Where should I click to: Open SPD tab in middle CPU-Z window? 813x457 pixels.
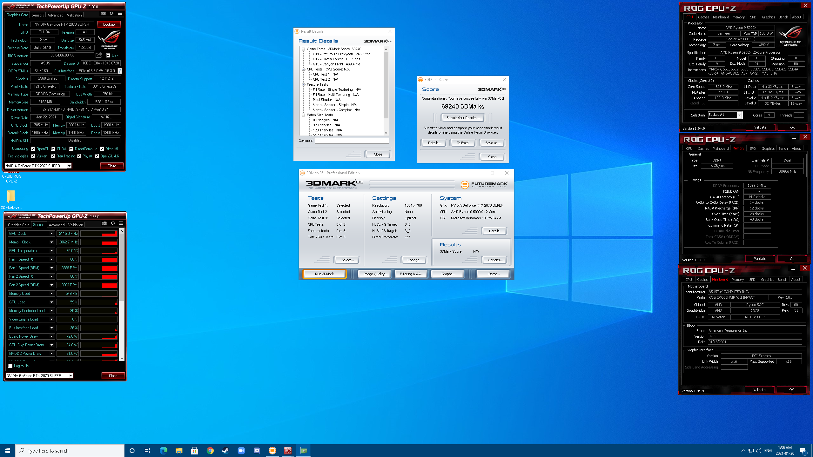(x=753, y=148)
